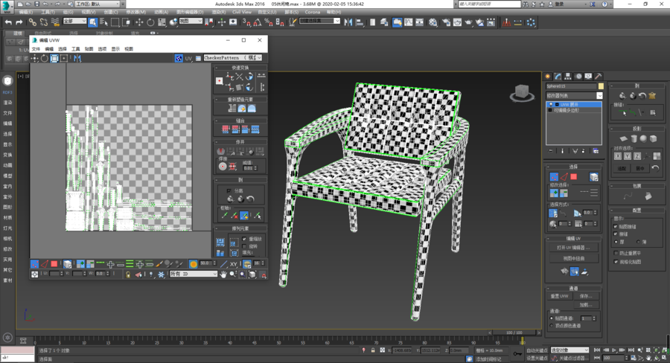The image size is (670, 363).
Task: Select edge mode in command panel Selection rollout
Action: 564,177
